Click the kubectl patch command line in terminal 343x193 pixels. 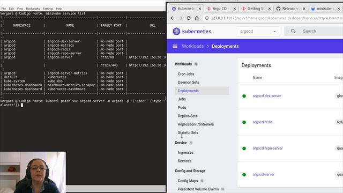[83, 103]
